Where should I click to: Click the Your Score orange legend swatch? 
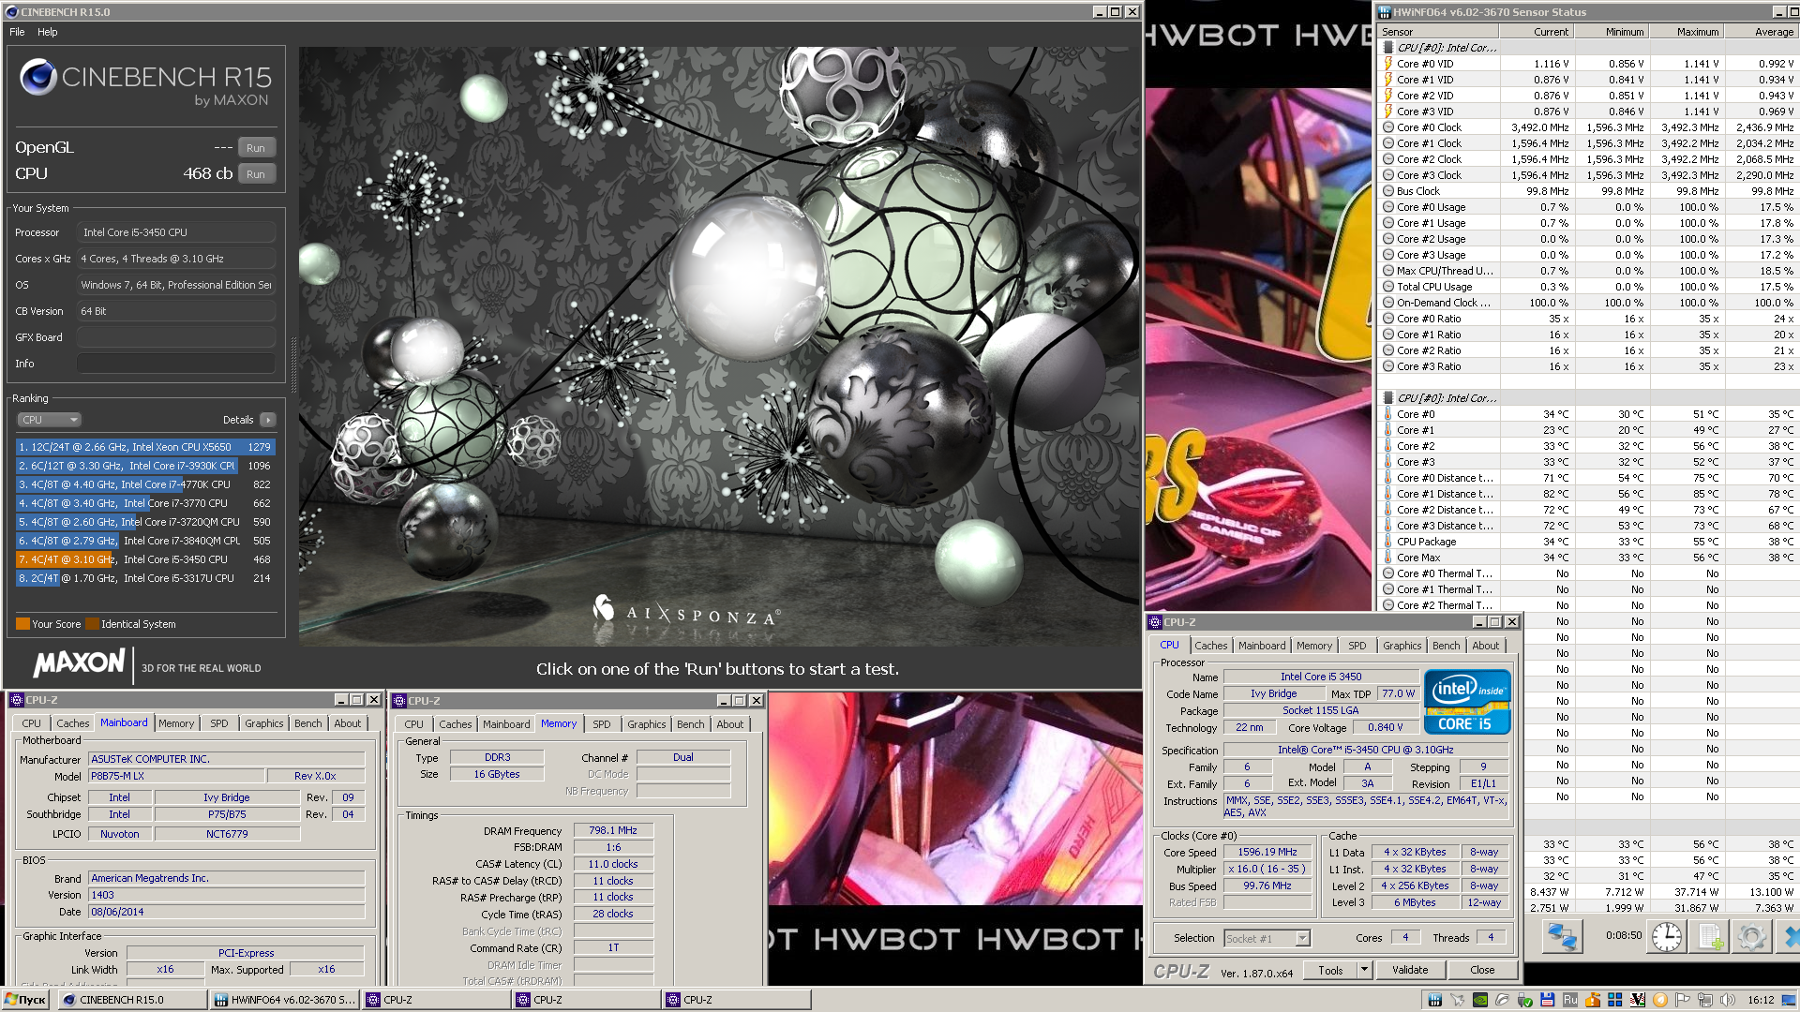tap(22, 624)
